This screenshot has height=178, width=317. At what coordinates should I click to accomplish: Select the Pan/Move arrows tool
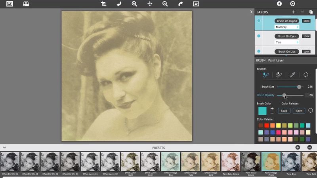pos(150,4)
